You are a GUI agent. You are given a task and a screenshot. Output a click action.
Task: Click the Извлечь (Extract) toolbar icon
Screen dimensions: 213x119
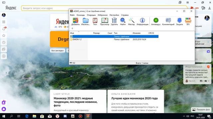pos(86,21)
